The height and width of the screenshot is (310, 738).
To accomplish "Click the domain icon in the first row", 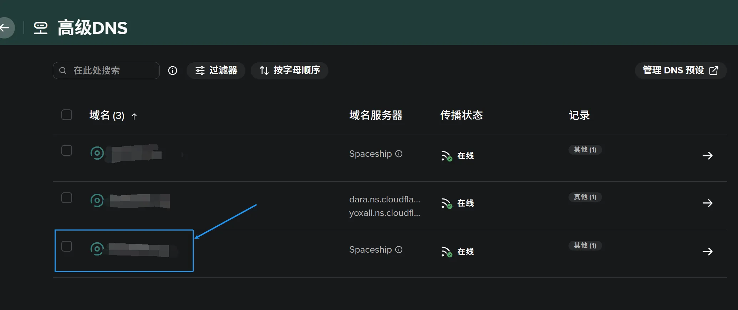I will (97, 153).
